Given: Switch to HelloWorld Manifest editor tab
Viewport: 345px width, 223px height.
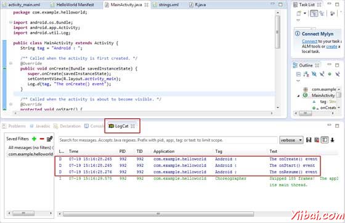Looking at the screenshot, I should click(72, 4).
